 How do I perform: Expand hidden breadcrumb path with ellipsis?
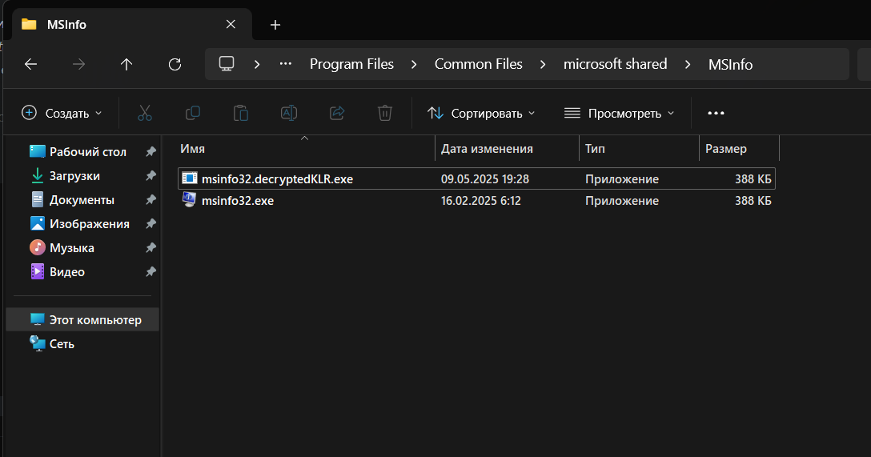tap(285, 64)
